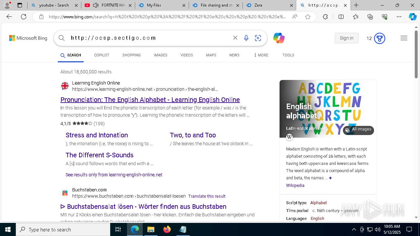Open Firefox from the taskbar
420x236 pixels.
click(167, 229)
